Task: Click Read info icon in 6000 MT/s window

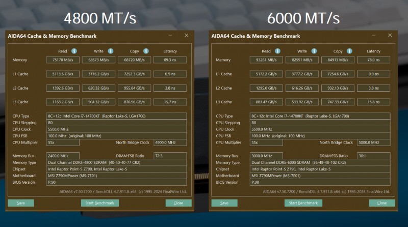Action: click(x=277, y=51)
